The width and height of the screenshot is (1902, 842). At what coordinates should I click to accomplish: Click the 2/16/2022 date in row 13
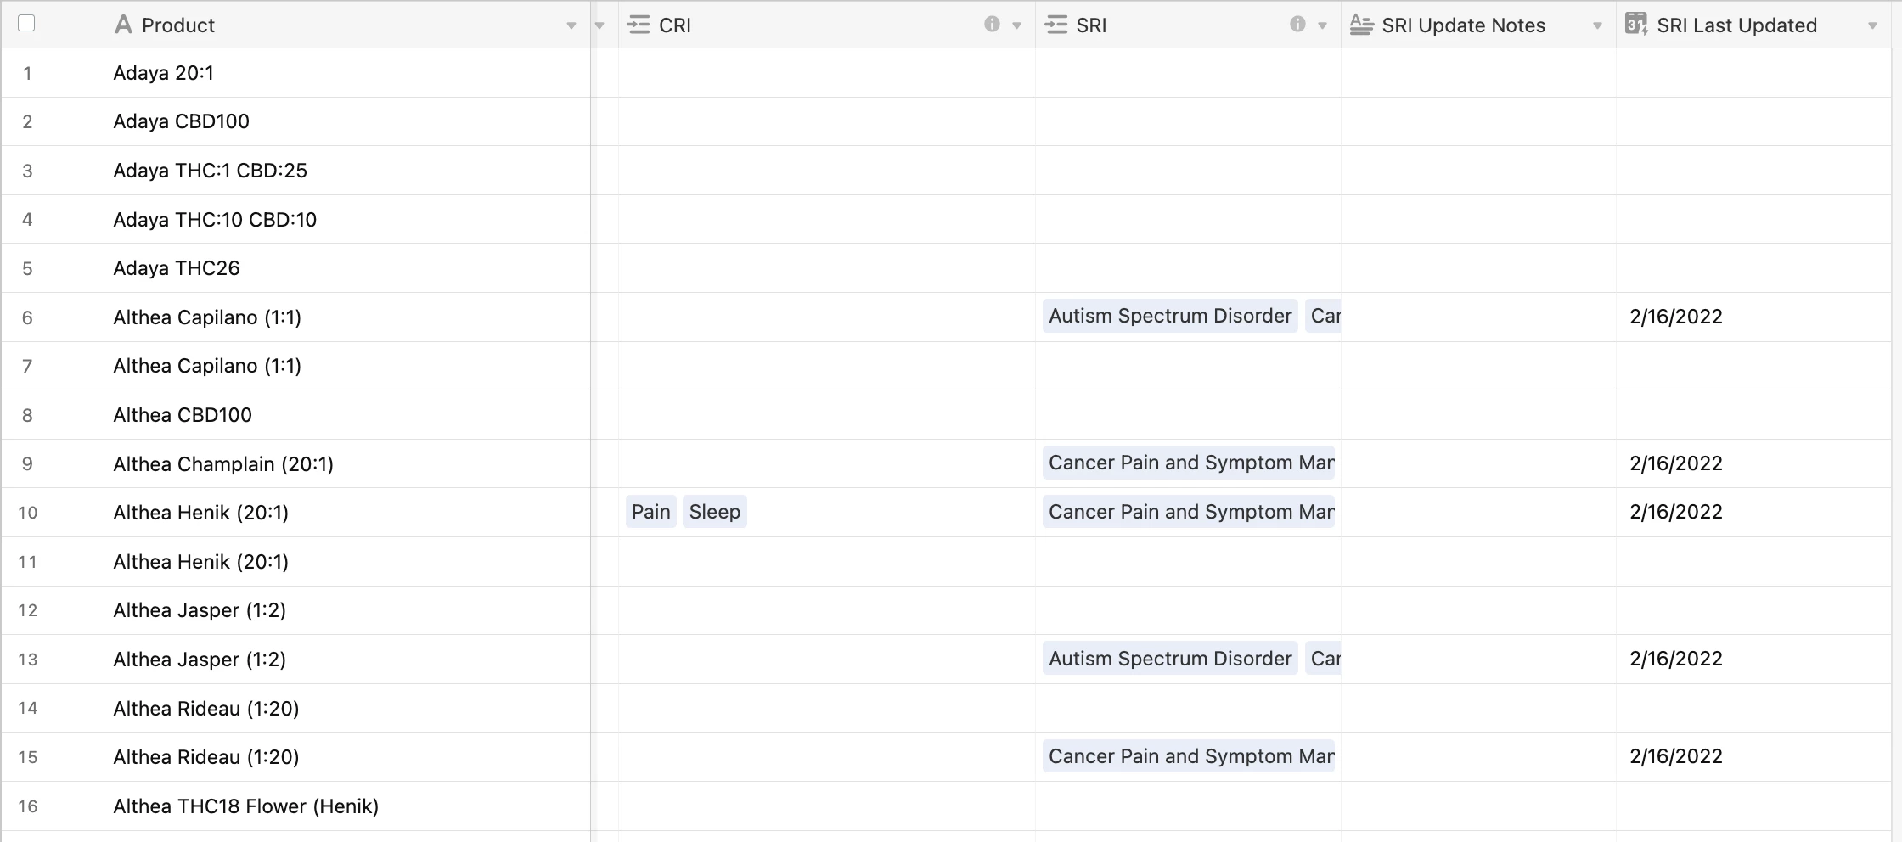coord(1676,659)
